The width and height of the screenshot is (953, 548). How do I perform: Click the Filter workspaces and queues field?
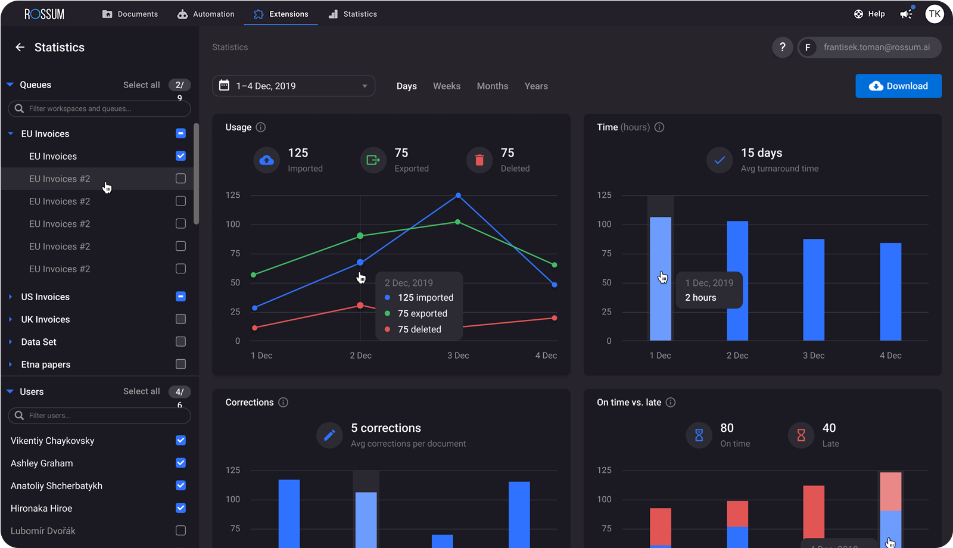pyautogui.click(x=99, y=108)
